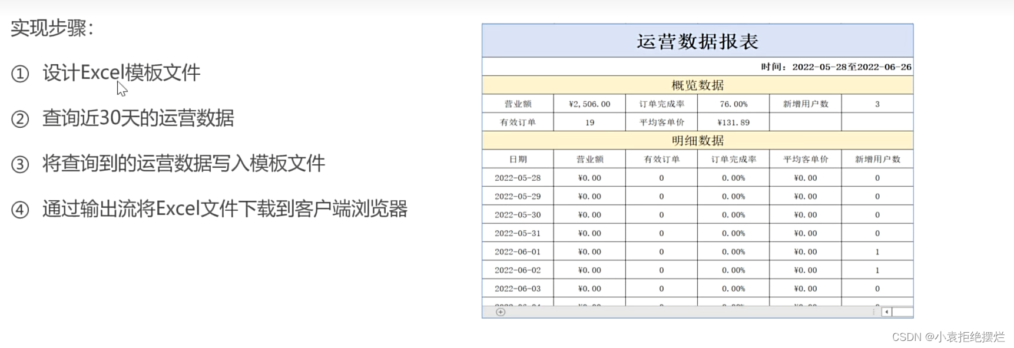Click the 查询近30天的运营数据 step text
This screenshot has height=348, width=1014.
138,118
